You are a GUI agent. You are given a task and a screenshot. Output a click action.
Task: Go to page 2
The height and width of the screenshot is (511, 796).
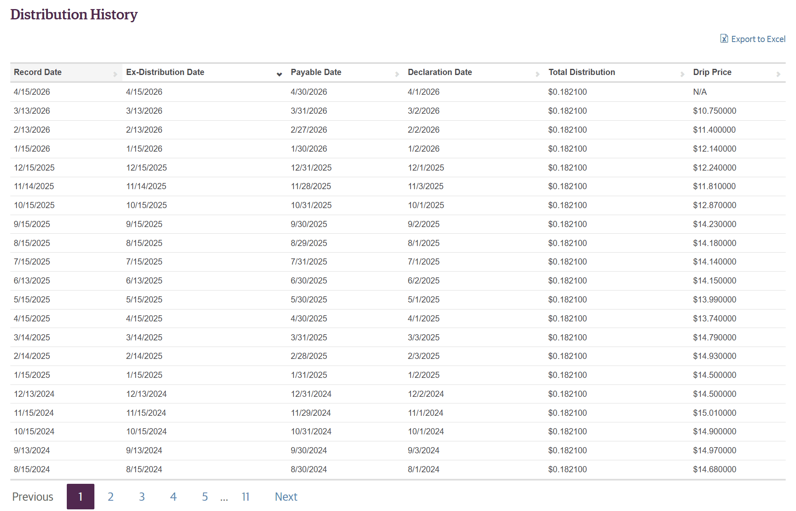[x=110, y=497]
